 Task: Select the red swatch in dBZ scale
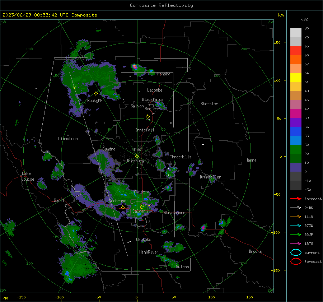pos(296,51)
